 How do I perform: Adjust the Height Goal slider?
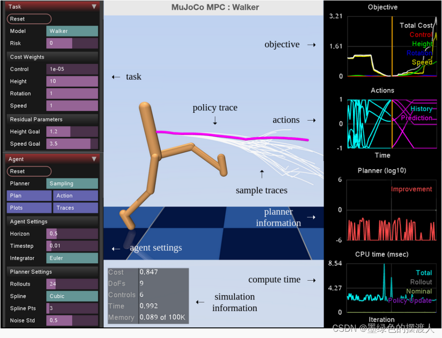point(72,132)
